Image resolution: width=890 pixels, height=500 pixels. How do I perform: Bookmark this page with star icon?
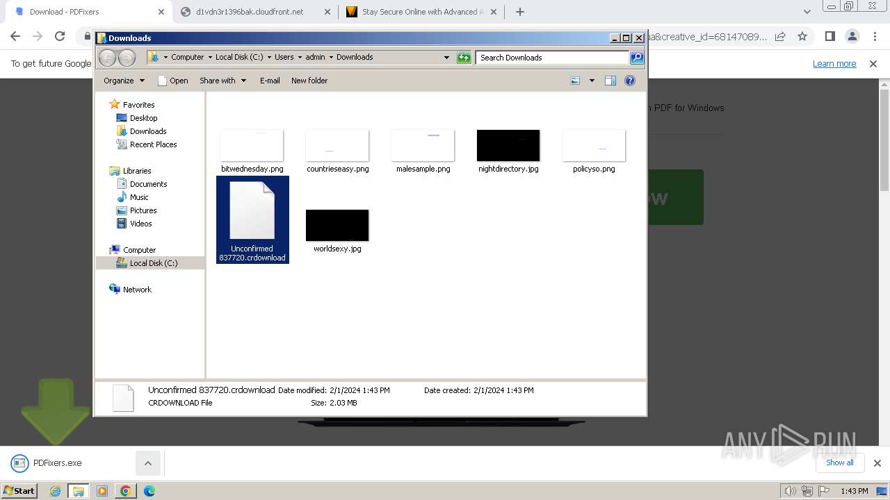tap(802, 36)
